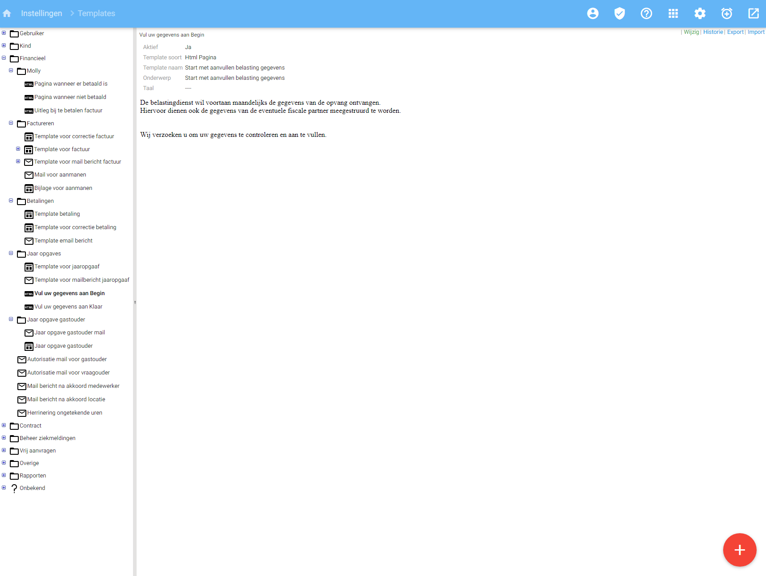Image resolution: width=766 pixels, height=576 pixels.
Task: Click HTML icon of Pagina wanneer niet betaald
Action: [x=29, y=98]
